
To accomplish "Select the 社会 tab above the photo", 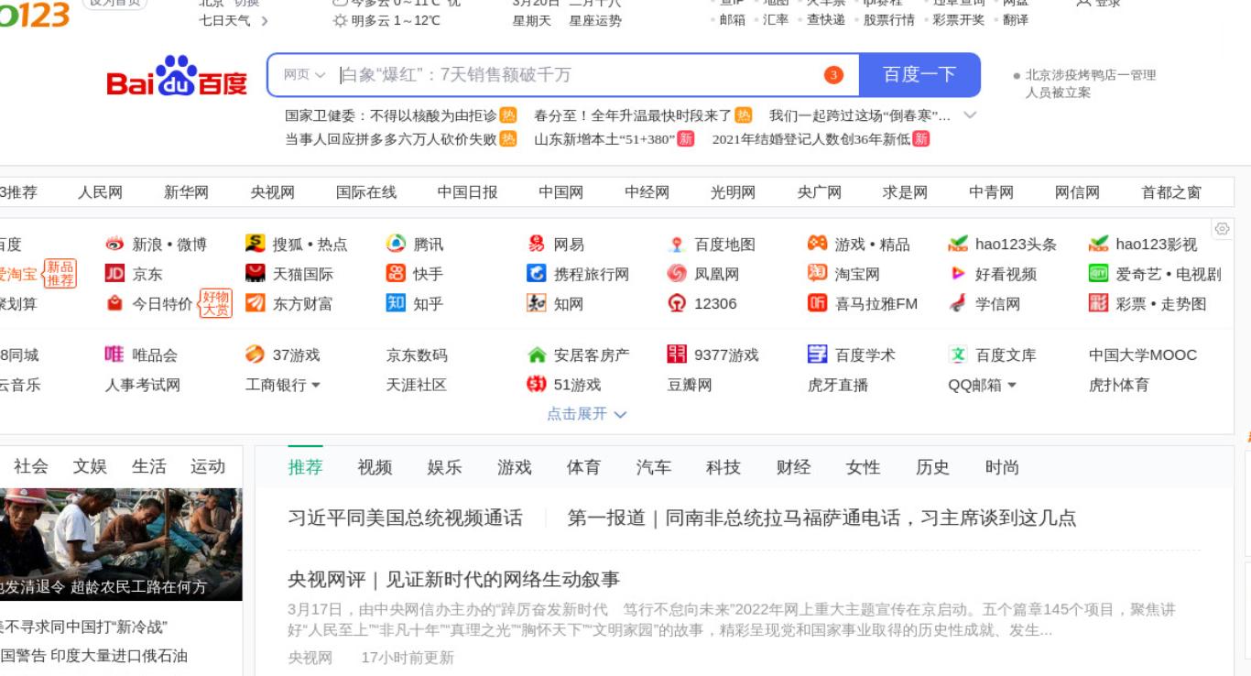I will (x=31, y=466).
